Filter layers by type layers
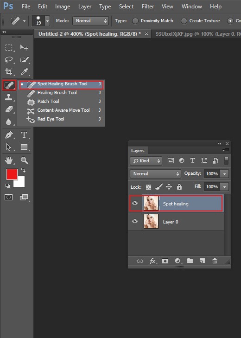Image resolution: width=241 pixels, height=338 pixels. point(193,160)
